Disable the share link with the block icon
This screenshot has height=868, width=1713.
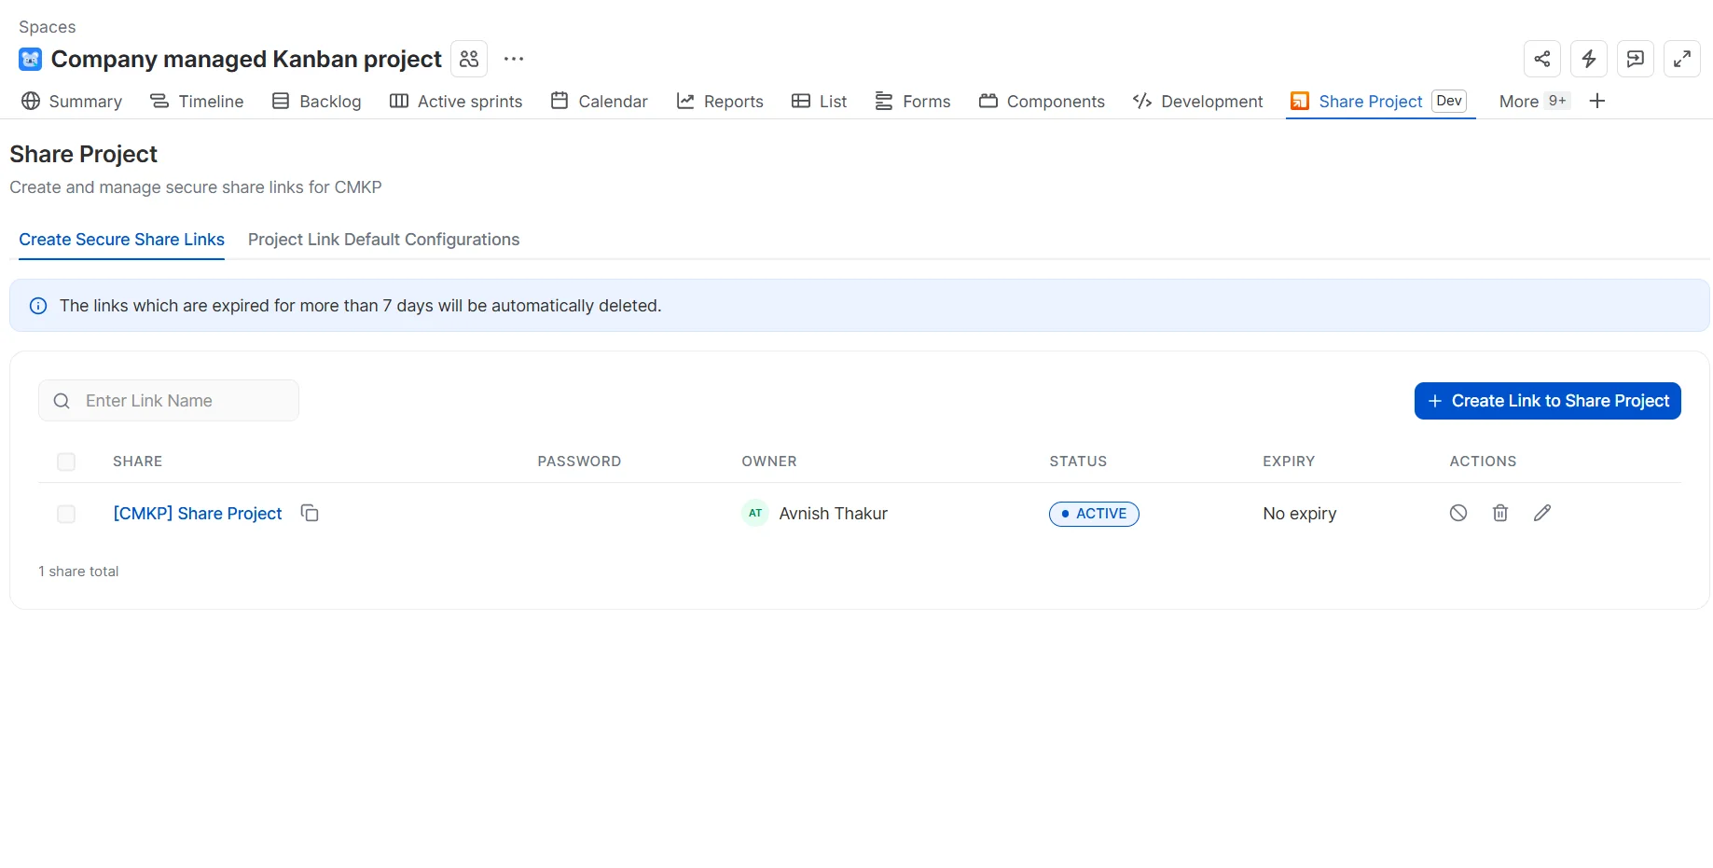1458,513
